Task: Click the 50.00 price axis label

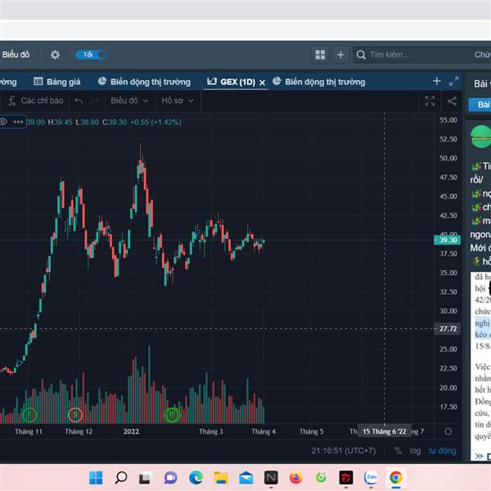Action: pyautogui.click(x=448, y=158)
